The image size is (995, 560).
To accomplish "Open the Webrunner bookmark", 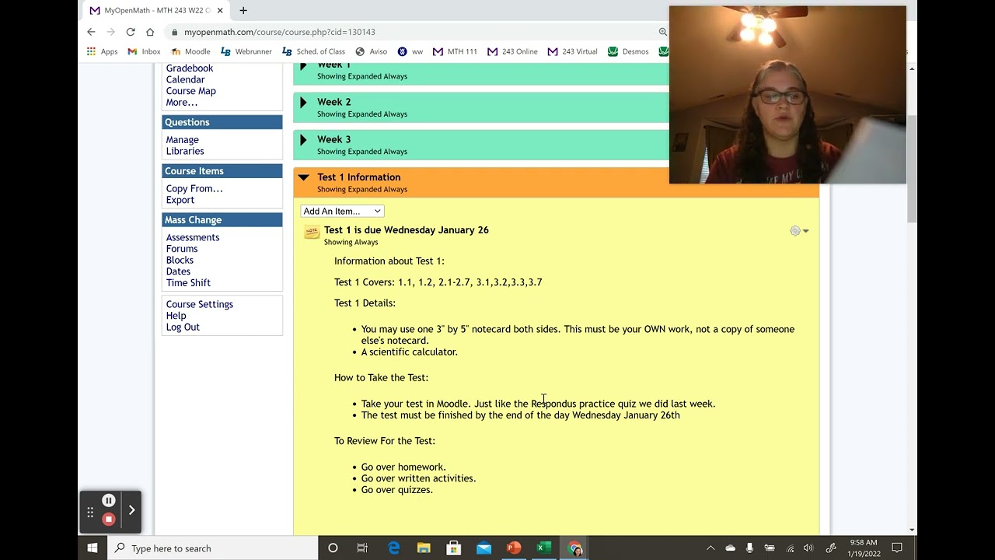I will (246, 51).
